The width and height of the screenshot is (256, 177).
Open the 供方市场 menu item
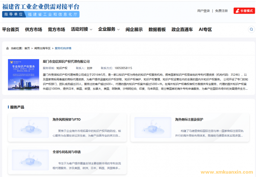point(34,29)
